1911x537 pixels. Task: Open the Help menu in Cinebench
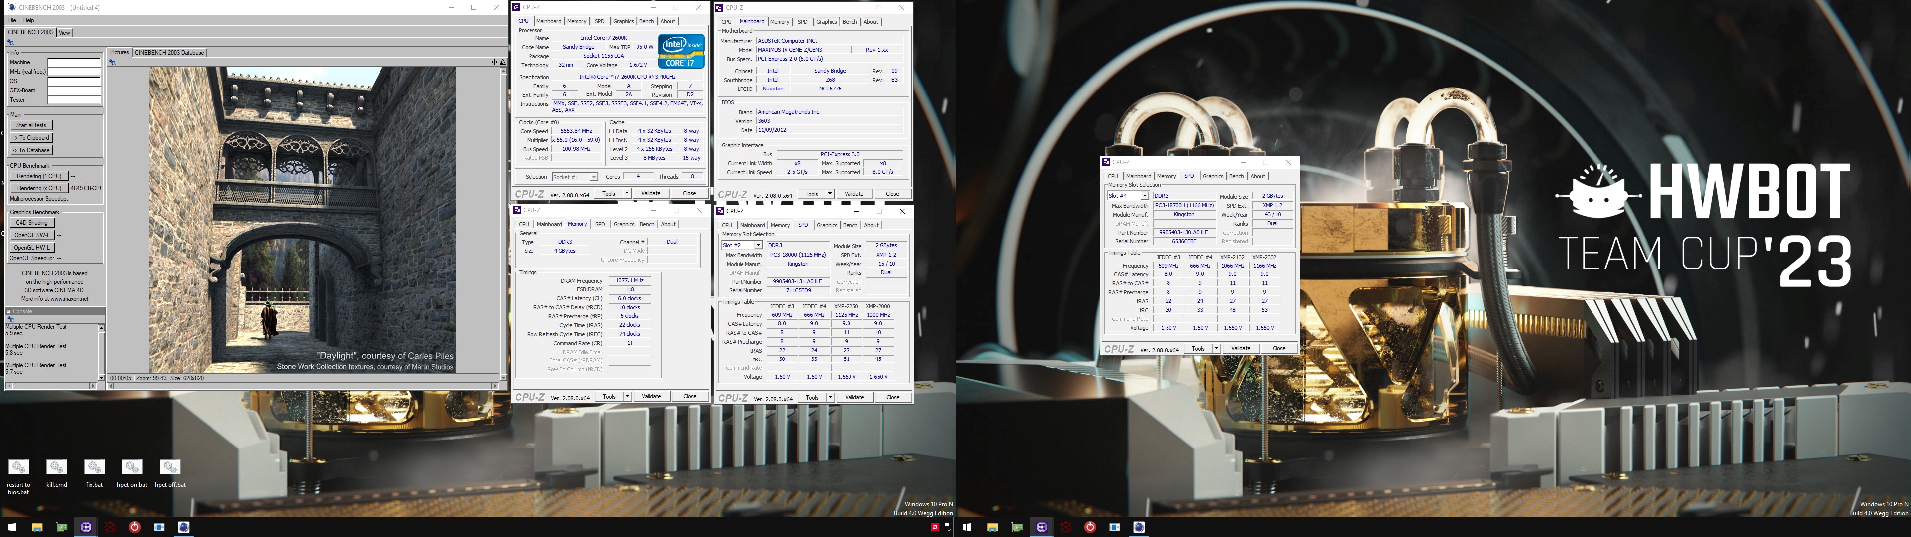pyautogui.click(x=29, y=21)
